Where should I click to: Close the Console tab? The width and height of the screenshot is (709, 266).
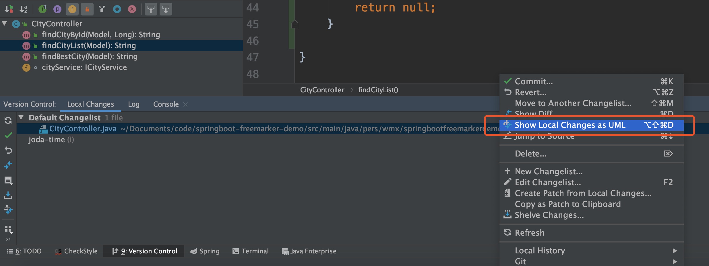pos(185,104)
